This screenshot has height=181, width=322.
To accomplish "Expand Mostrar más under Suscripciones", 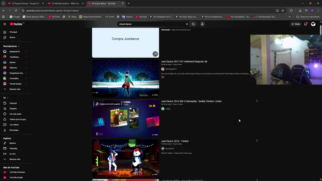I will point(15,89).
